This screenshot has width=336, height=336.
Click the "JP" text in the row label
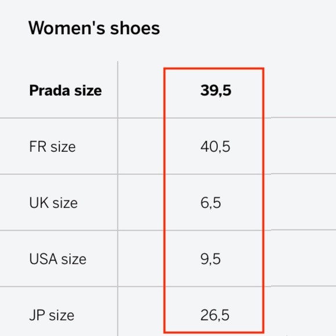pos(37,315)
